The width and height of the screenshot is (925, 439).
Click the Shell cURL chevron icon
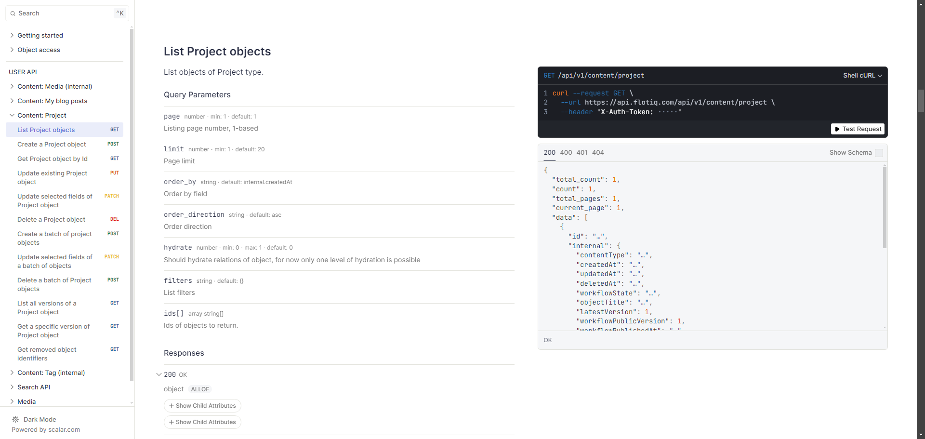[x=880, y=76]
